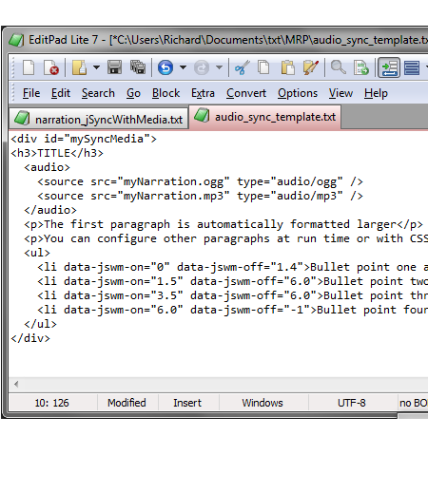The image size is (428, 493).
Task: Click the closing '</div>' line
Action: pos(30,338)
